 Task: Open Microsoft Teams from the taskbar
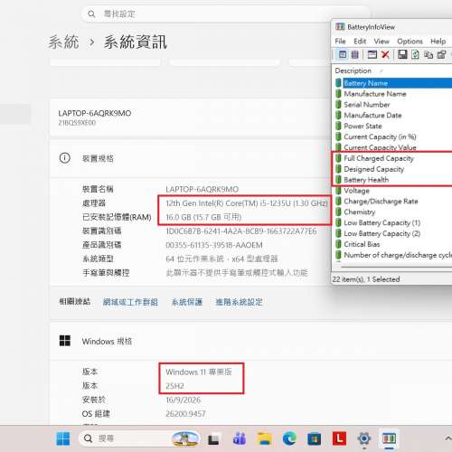(x=240, y=438)
